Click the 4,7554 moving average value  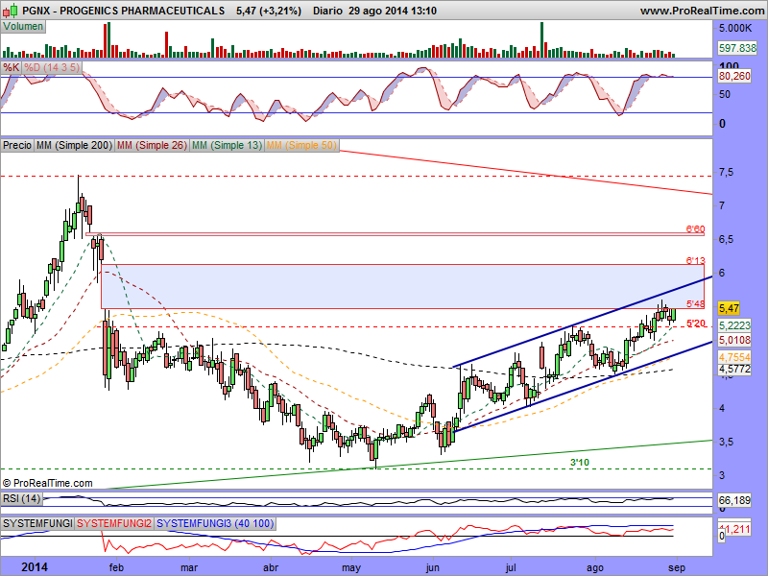point(734,357)
